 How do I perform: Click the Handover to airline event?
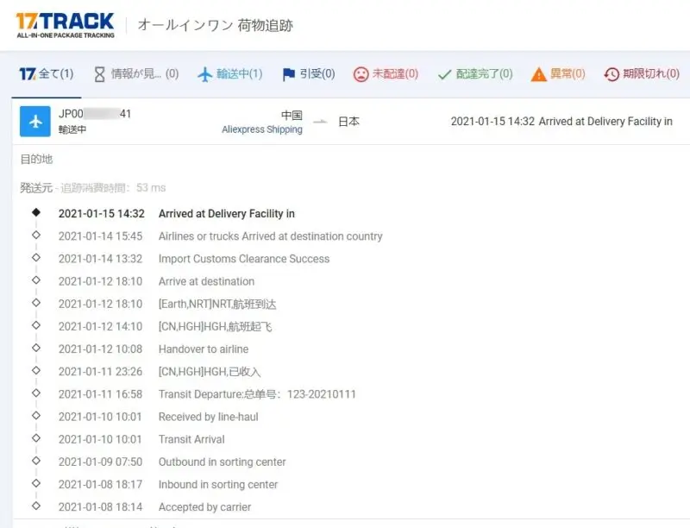204,349
